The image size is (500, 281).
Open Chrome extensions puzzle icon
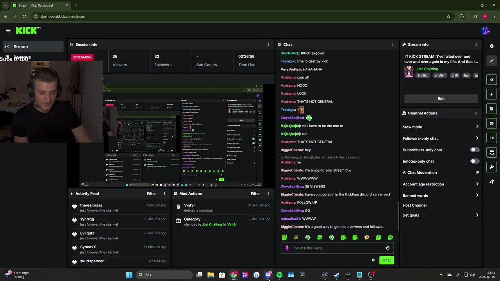462,16
